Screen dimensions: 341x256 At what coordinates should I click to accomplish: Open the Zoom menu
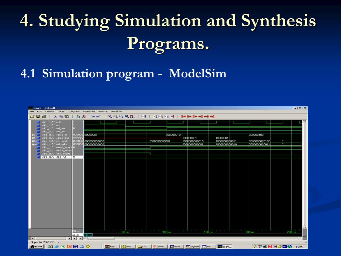point(61,111)
